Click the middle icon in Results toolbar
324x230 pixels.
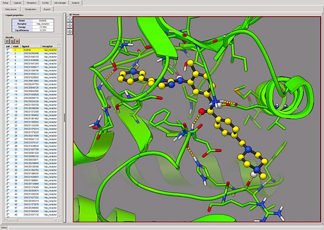(x=11, y=41)
